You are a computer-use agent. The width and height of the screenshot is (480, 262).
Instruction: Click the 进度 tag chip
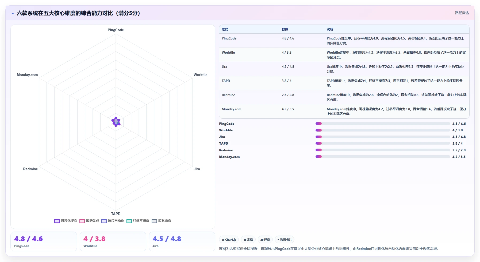click(265, 240)
